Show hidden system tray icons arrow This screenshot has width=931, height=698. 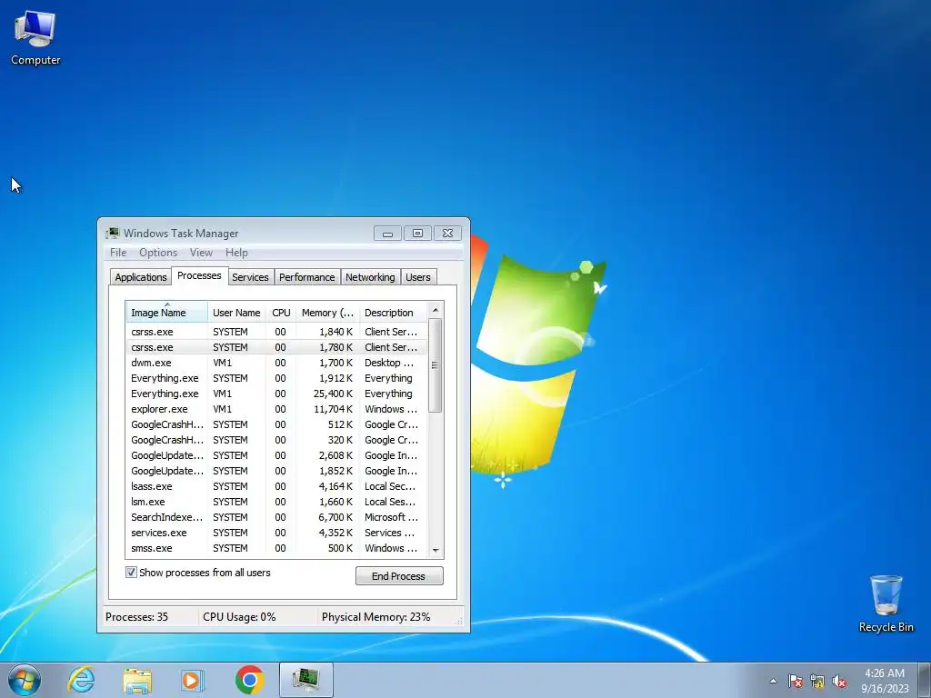click(773, 681)
